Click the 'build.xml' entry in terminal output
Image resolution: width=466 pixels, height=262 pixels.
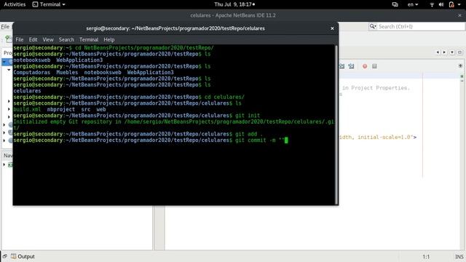pyautogui.click(x=27, y=109)
